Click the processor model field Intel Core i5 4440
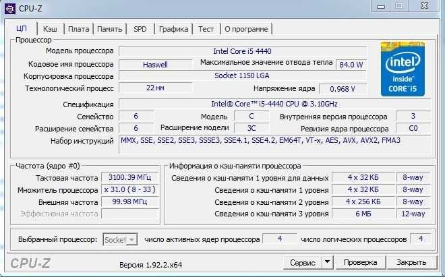The image size is (445, 277). (x=243, y=51)
